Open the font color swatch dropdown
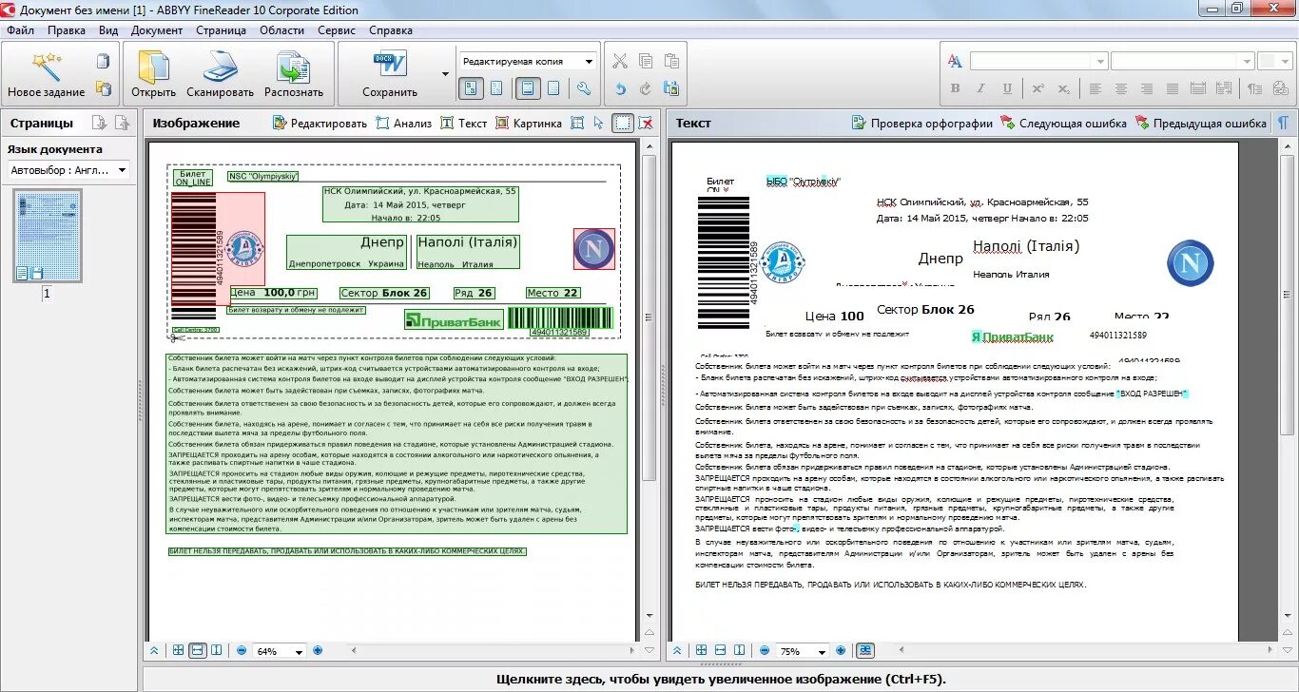The width and height of the screenshot is (1299, 692). point(1273,62)
